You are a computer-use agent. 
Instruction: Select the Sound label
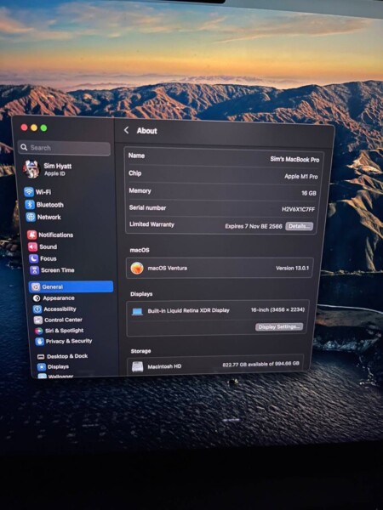point(49,246)
